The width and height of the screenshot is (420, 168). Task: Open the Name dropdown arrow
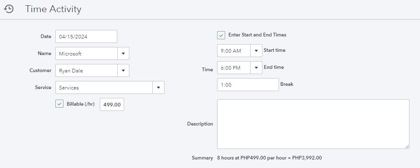(x=123, y=53)
